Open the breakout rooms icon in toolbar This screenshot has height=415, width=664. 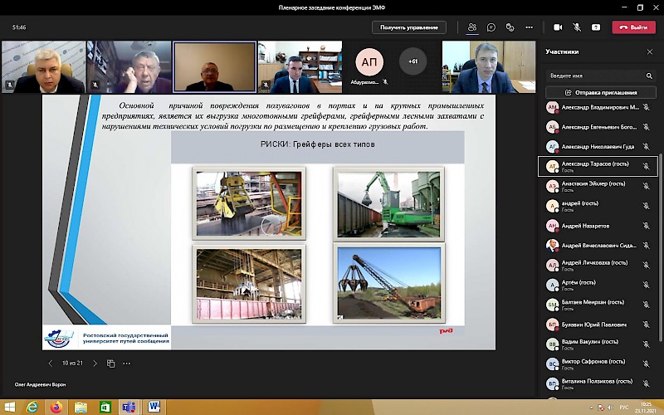512,27
